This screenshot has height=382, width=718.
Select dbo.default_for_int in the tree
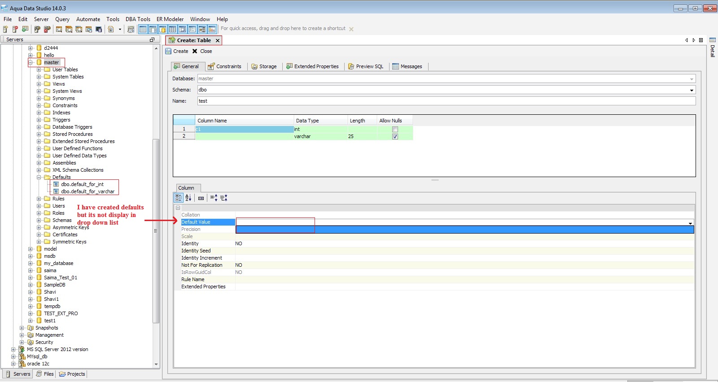[x=82, y=184]
